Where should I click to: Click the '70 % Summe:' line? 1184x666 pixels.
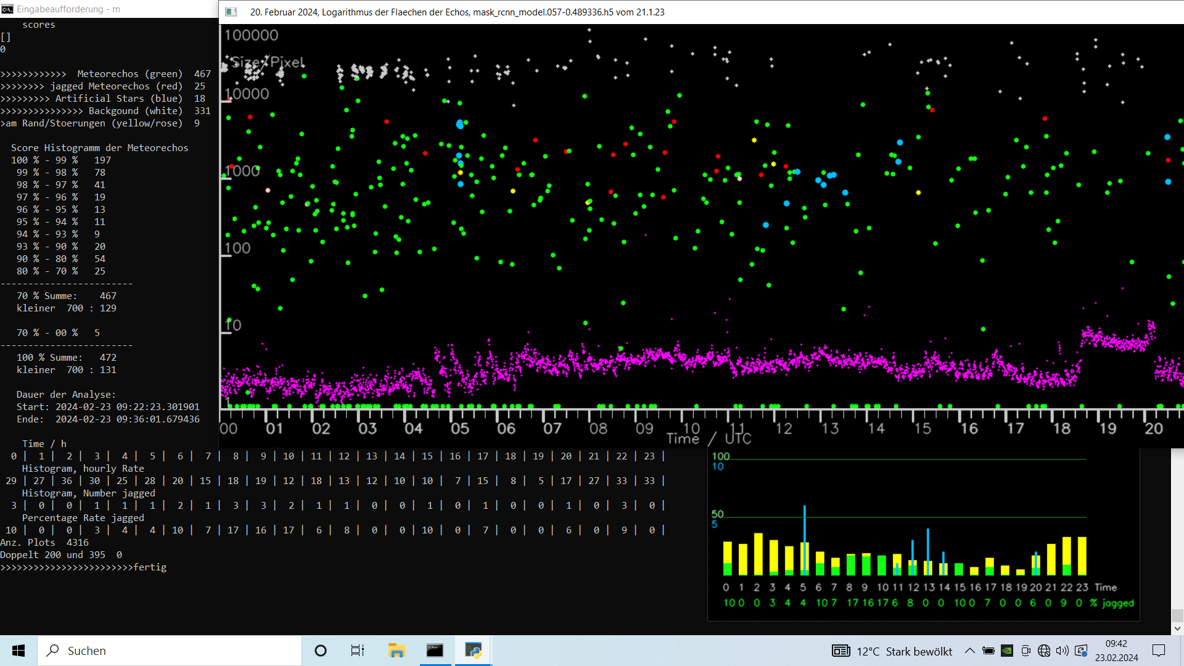[x=67, y=296]
